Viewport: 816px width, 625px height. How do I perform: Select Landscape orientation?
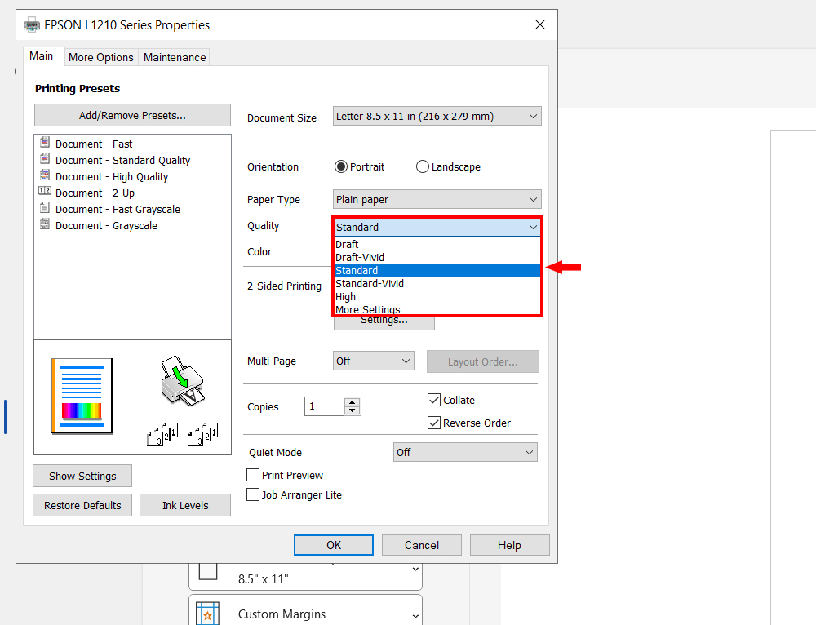tap(423, 166)
